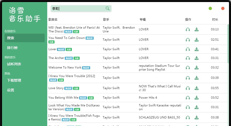Viewport: 231px width, 126px height.
Task: Click the red close circle button
Action: [x=223, y=8]
